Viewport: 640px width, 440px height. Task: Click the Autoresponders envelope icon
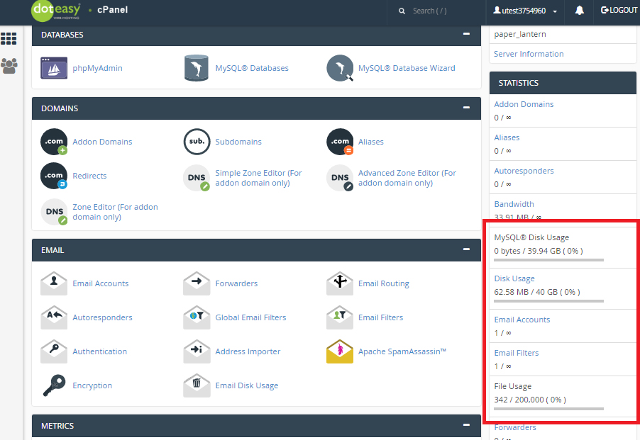54,317
